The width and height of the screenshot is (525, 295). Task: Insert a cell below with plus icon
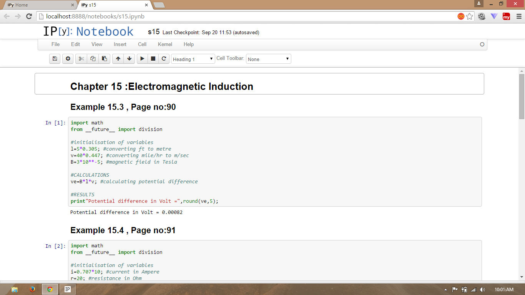68,59
